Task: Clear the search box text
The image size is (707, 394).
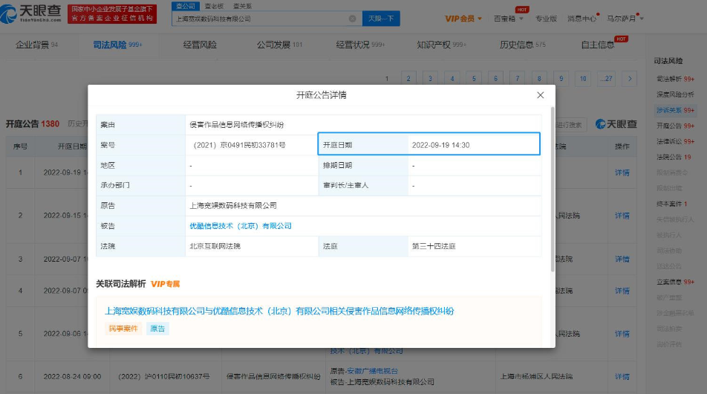Action: point(352,19)
